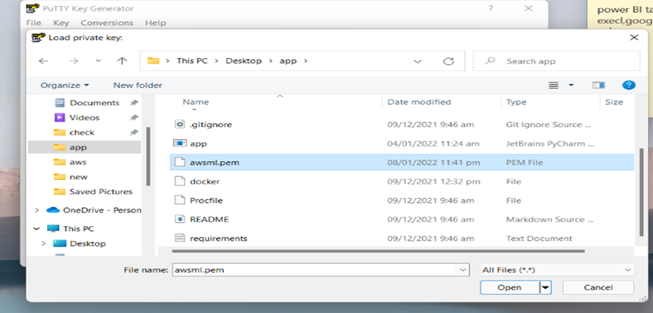Click the Search app field
Screen dimensions: 653x313
coord(556,61)
